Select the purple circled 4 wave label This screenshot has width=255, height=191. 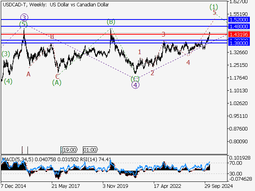(x=135, y=85)
